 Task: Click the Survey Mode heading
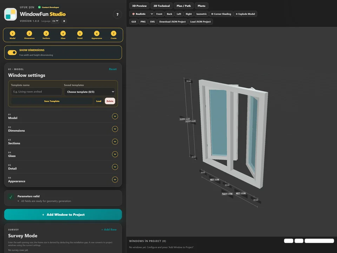(23, 236)
